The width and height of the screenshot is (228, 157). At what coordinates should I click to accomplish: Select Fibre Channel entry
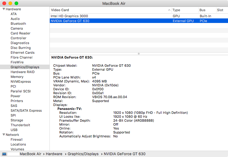click(22, 57)
